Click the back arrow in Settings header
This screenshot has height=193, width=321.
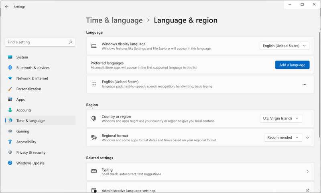[x=6, y=7]
